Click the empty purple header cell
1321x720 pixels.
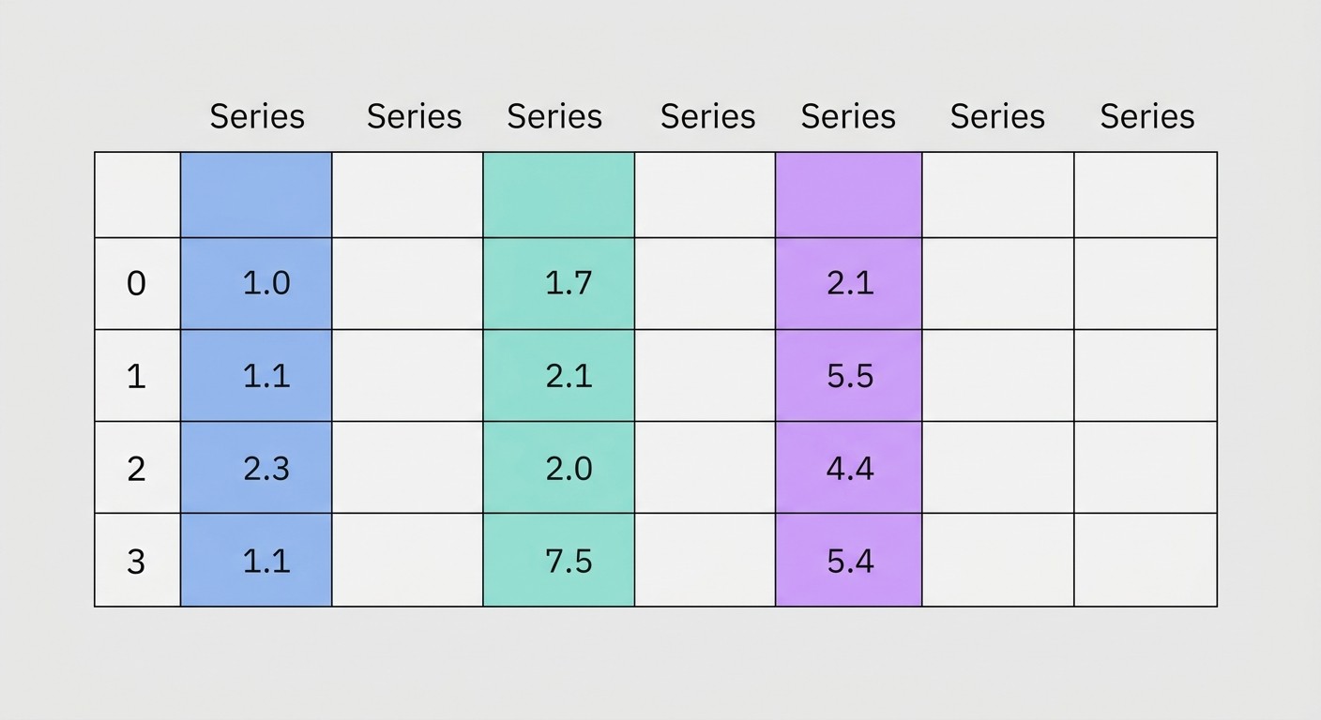pos(849,195)
